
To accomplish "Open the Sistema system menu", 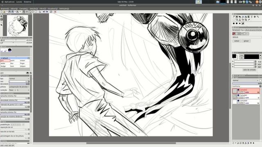I will click(27, 2).
